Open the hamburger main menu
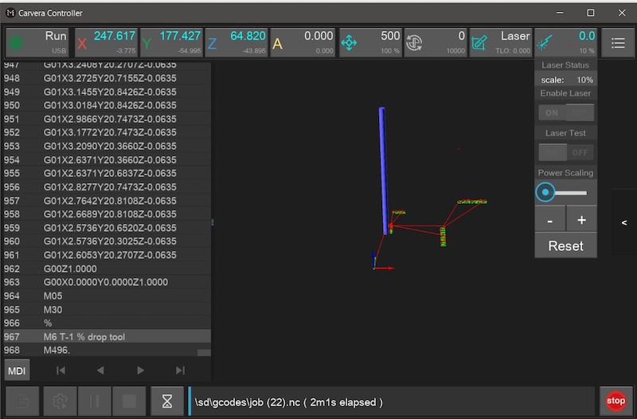 click(618, 43)
